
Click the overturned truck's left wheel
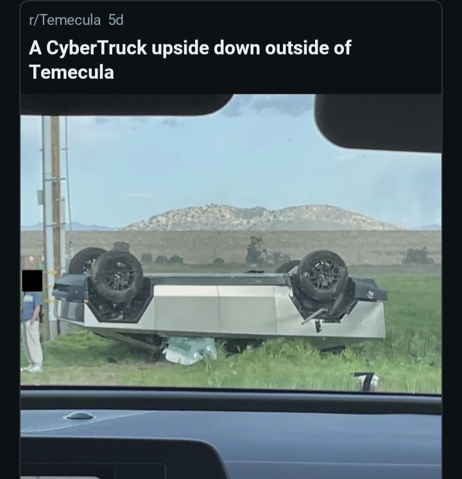(117, 276)
